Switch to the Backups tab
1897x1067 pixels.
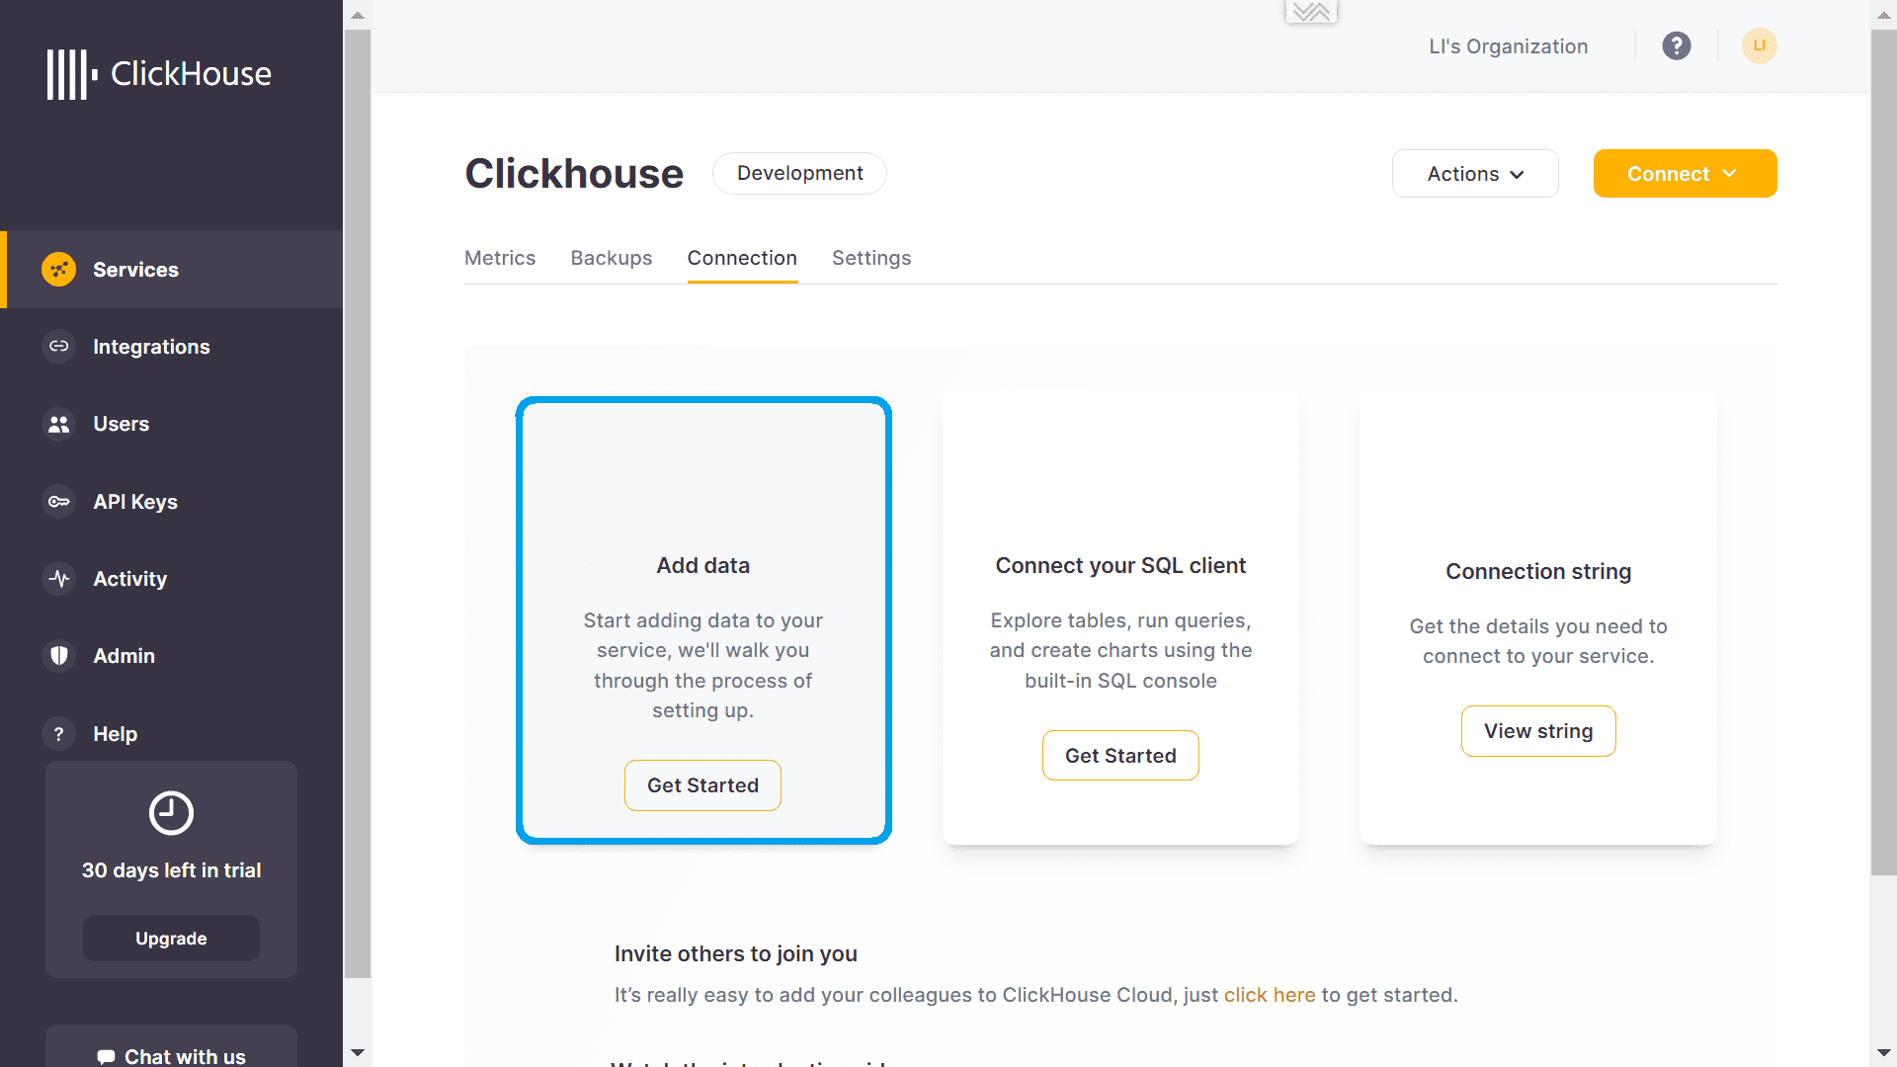612,258
